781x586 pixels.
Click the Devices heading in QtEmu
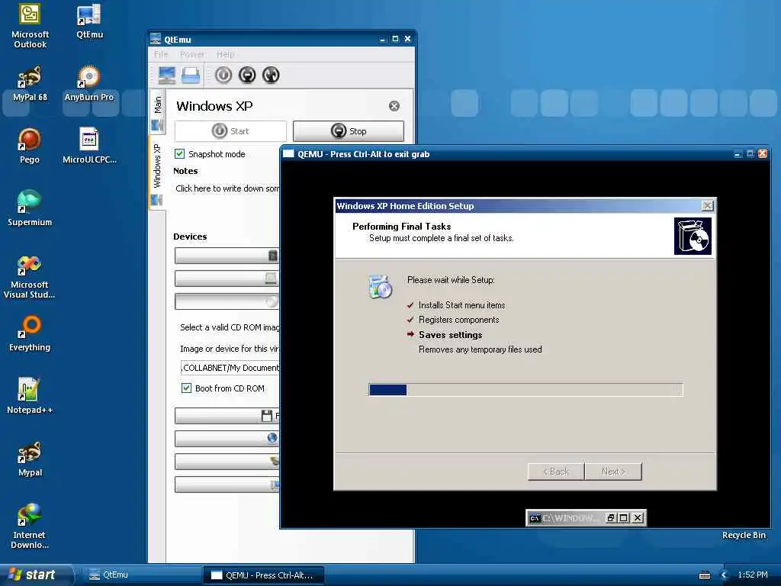(190, 237)
